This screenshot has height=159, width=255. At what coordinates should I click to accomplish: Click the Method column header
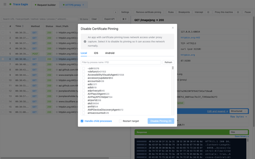tap(35, 26)
